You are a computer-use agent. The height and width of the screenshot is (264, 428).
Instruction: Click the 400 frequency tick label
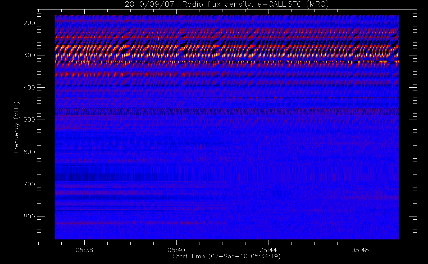click(x=29, y=87)
